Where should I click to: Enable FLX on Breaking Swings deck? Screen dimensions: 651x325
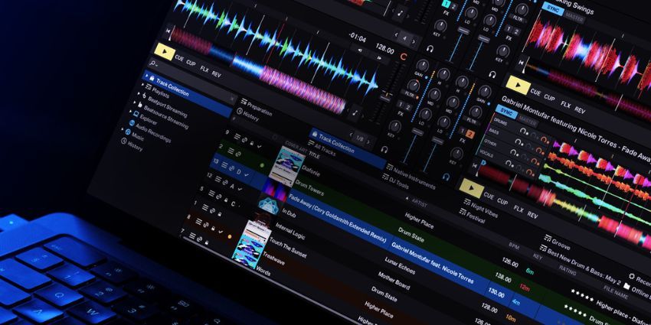coord(565,105)
